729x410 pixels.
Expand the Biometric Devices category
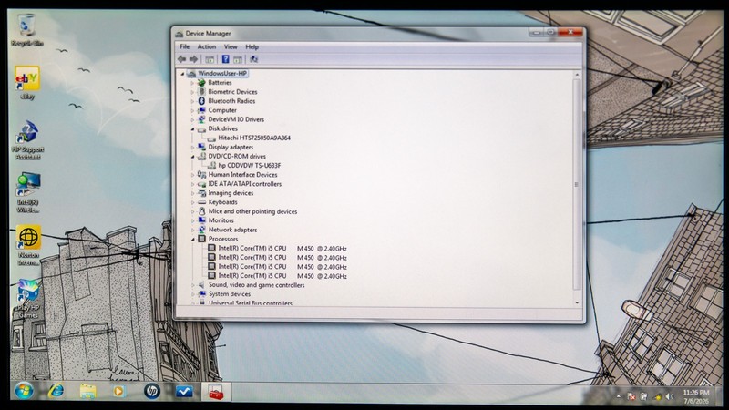click(x=192, y=92)
